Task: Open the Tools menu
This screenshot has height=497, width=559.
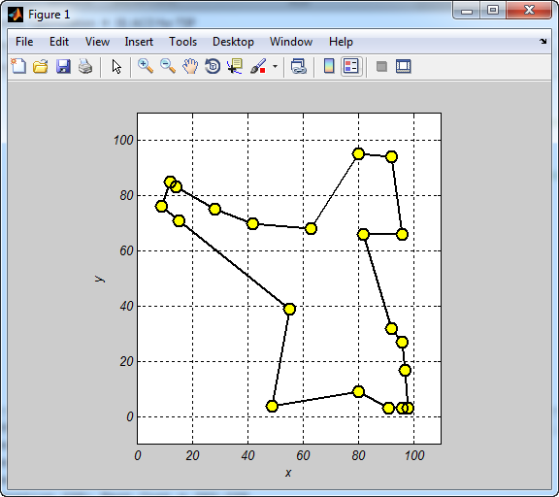Action: [x=182, y=42]
